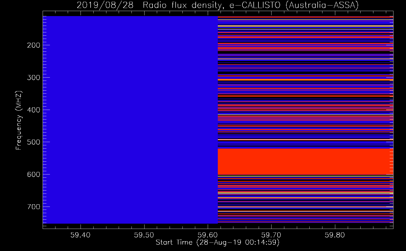
Task: Click the 600 frequency tick label
Action: pyautogui.click(x=34, y=174)
